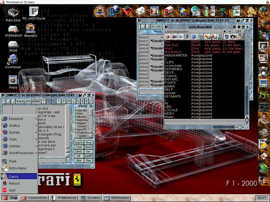270x202 pixels.
Task: Open triangle dropdown beside Encelo in AmIRC
Action: click(148, 27)
